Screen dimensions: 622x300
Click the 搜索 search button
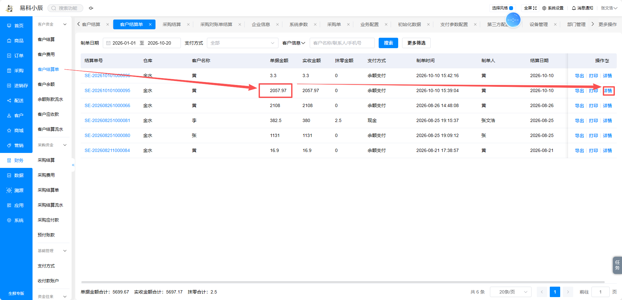pos(388,43)
